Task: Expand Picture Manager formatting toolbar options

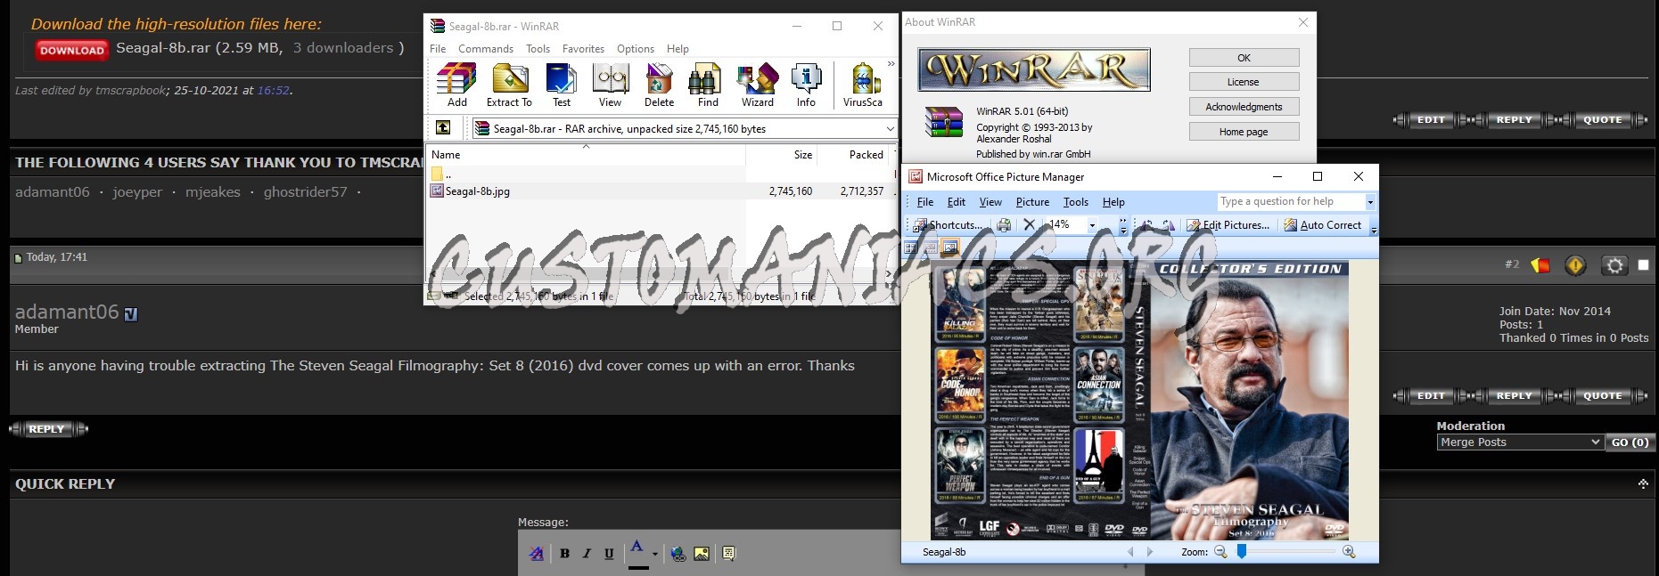Action: pos(1374,225)
